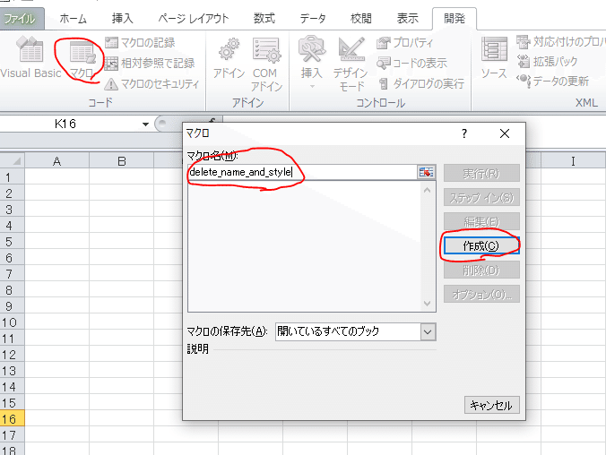
Task: Open the アドイン (Add-ins) gear icon
Action: (x=229, y=58)
